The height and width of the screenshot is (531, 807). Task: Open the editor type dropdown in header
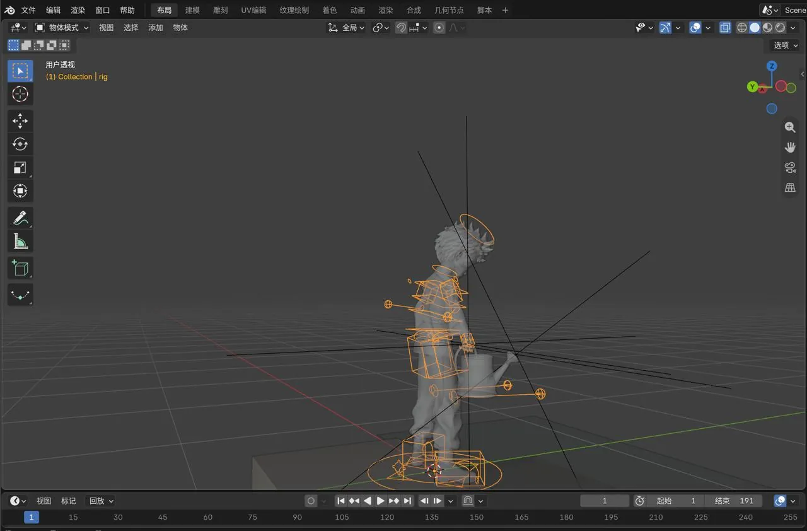click(18, 28)
